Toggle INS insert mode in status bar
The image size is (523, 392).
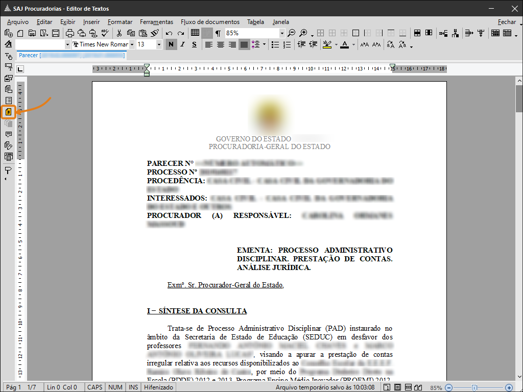tap(133, 387)
